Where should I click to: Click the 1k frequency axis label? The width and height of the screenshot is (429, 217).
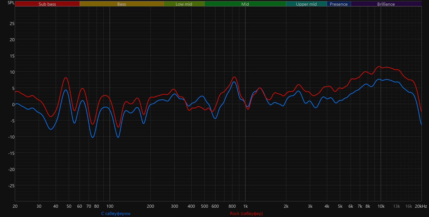[245, 206]
